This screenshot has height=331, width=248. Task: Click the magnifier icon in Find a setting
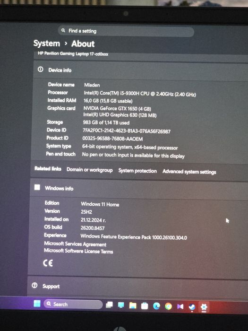(63, 30)
